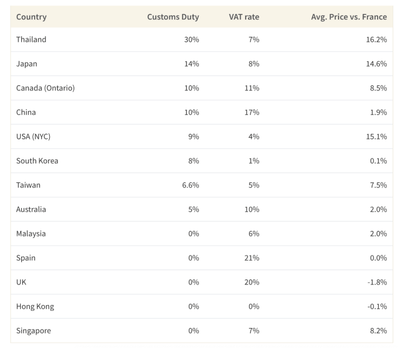Select the Japan country cell

(x=27, y=64)
